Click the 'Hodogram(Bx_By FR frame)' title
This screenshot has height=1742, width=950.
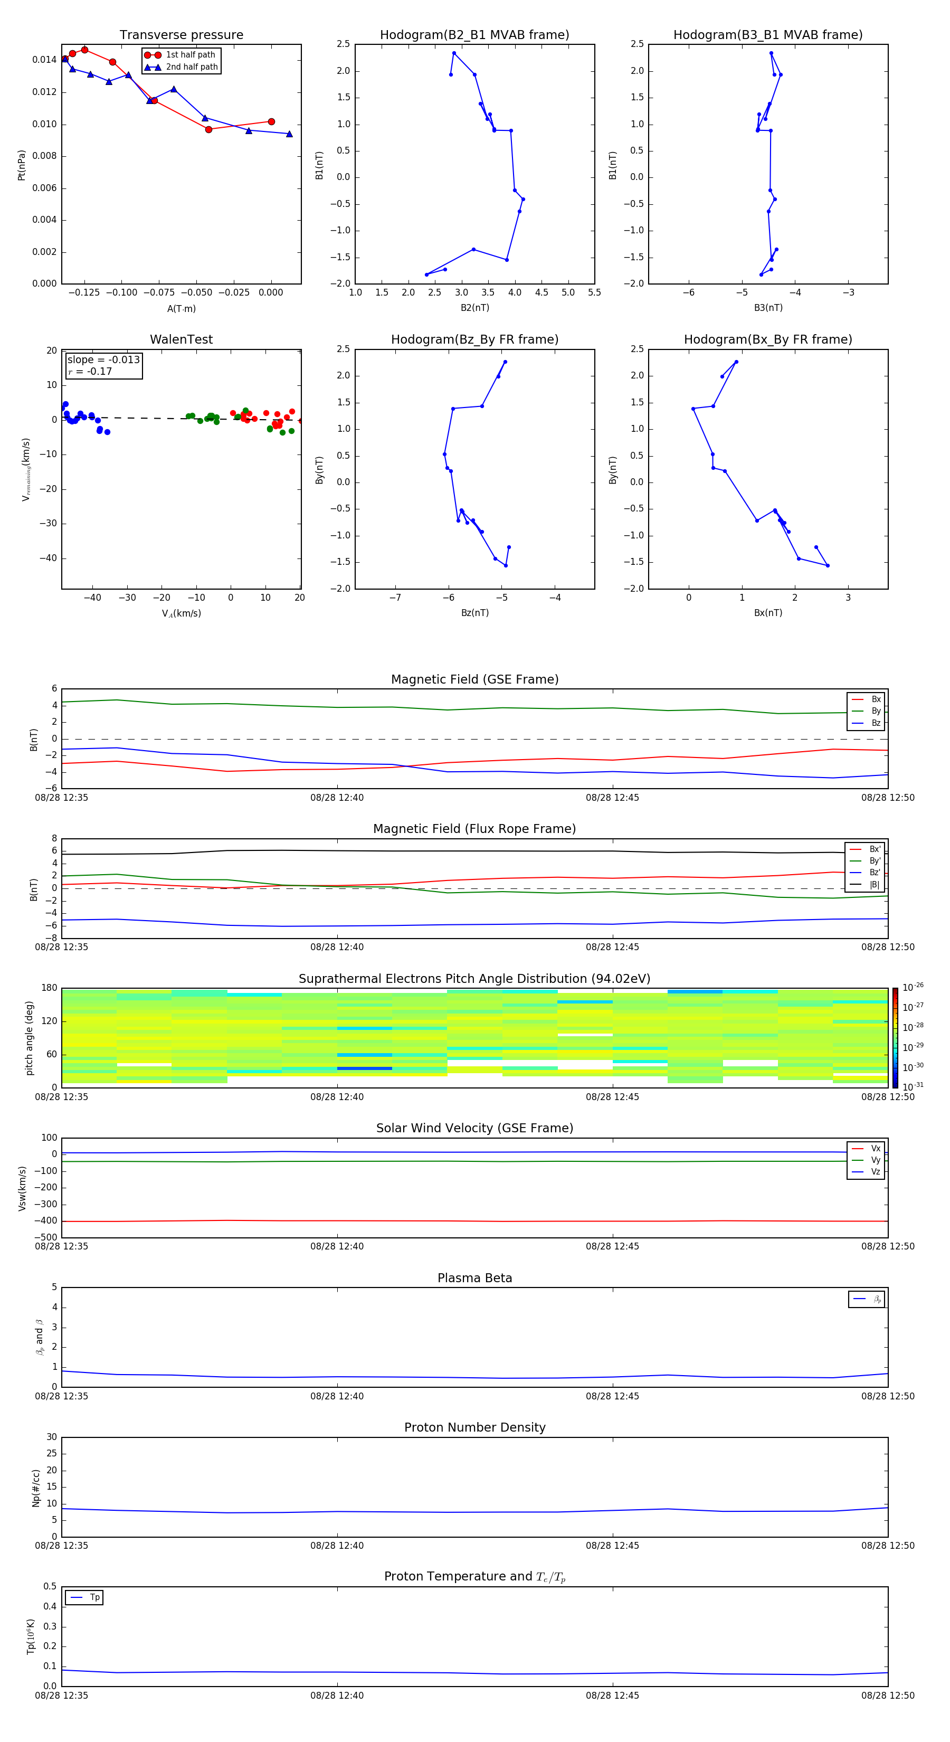pos(768,339)
